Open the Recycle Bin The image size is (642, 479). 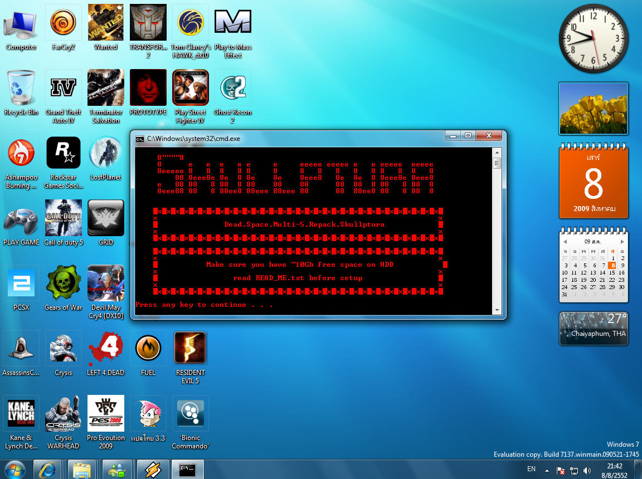[x=21, y=92]
